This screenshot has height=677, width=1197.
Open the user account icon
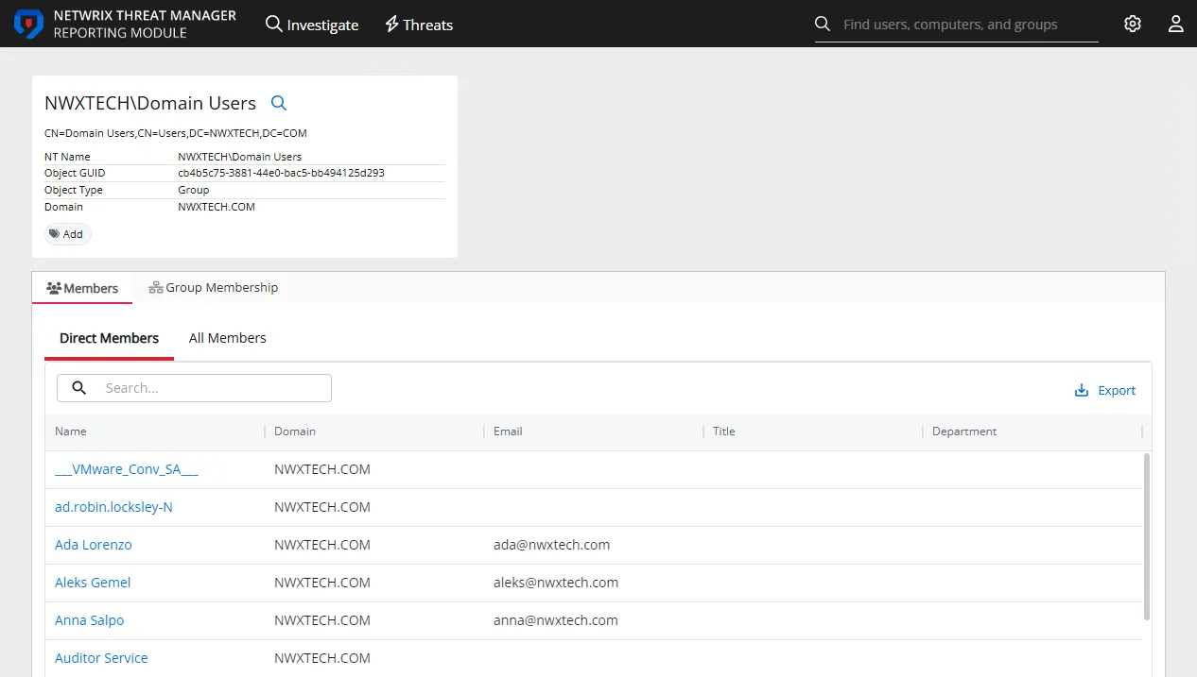click(1176, 24)
